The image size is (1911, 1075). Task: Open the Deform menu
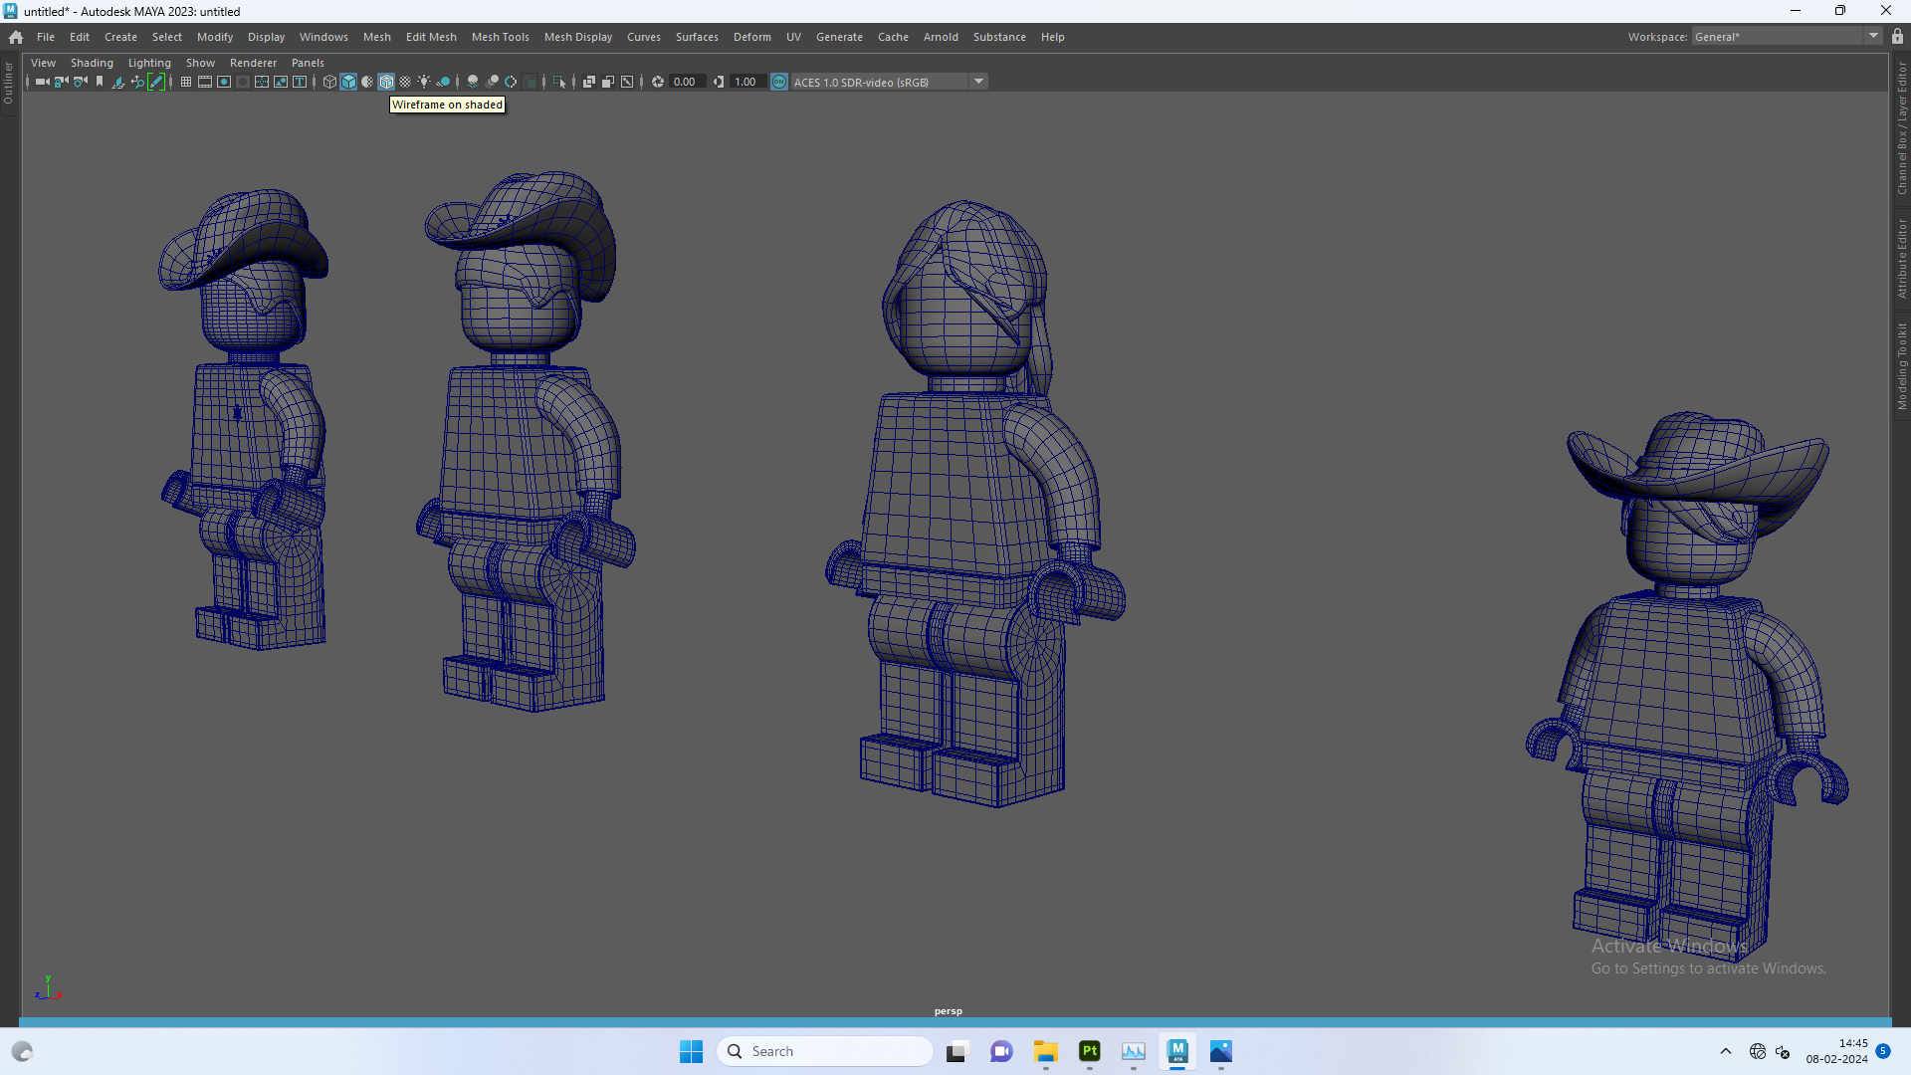tap(752, 37)
